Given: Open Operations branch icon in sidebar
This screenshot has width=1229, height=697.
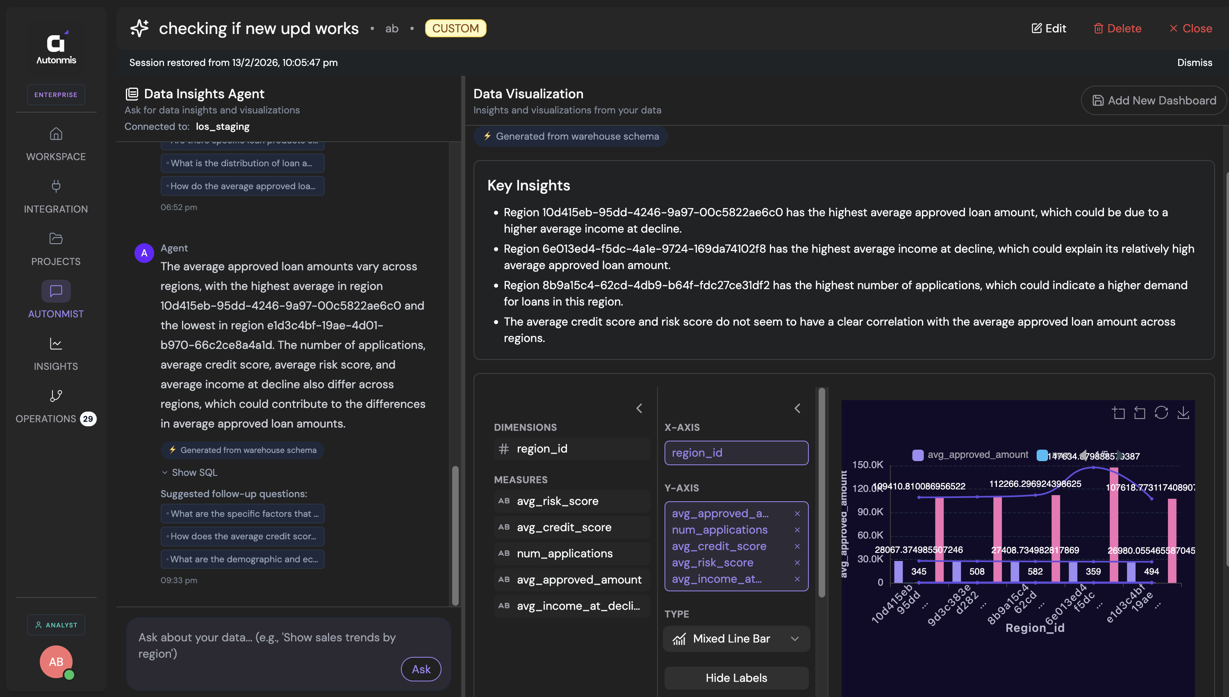Looking at the screenshot, I should (56, 396).
